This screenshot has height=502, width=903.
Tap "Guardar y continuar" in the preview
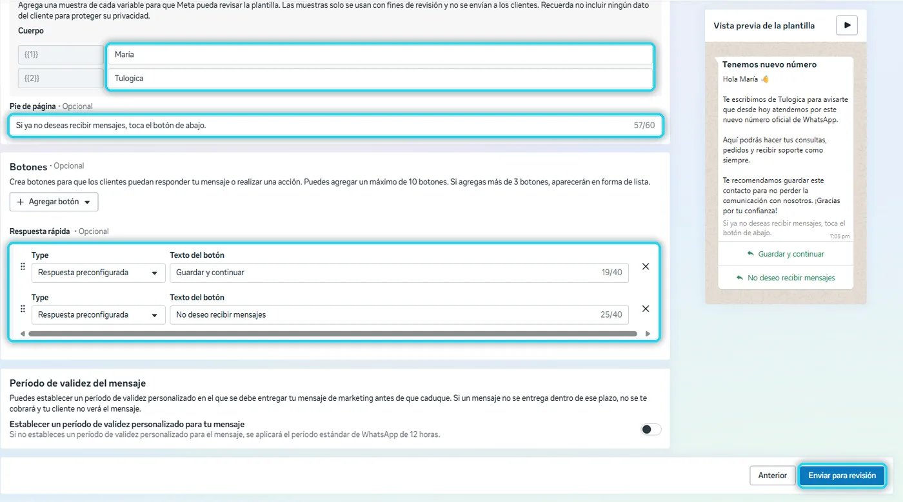click(x=786, y=254)
